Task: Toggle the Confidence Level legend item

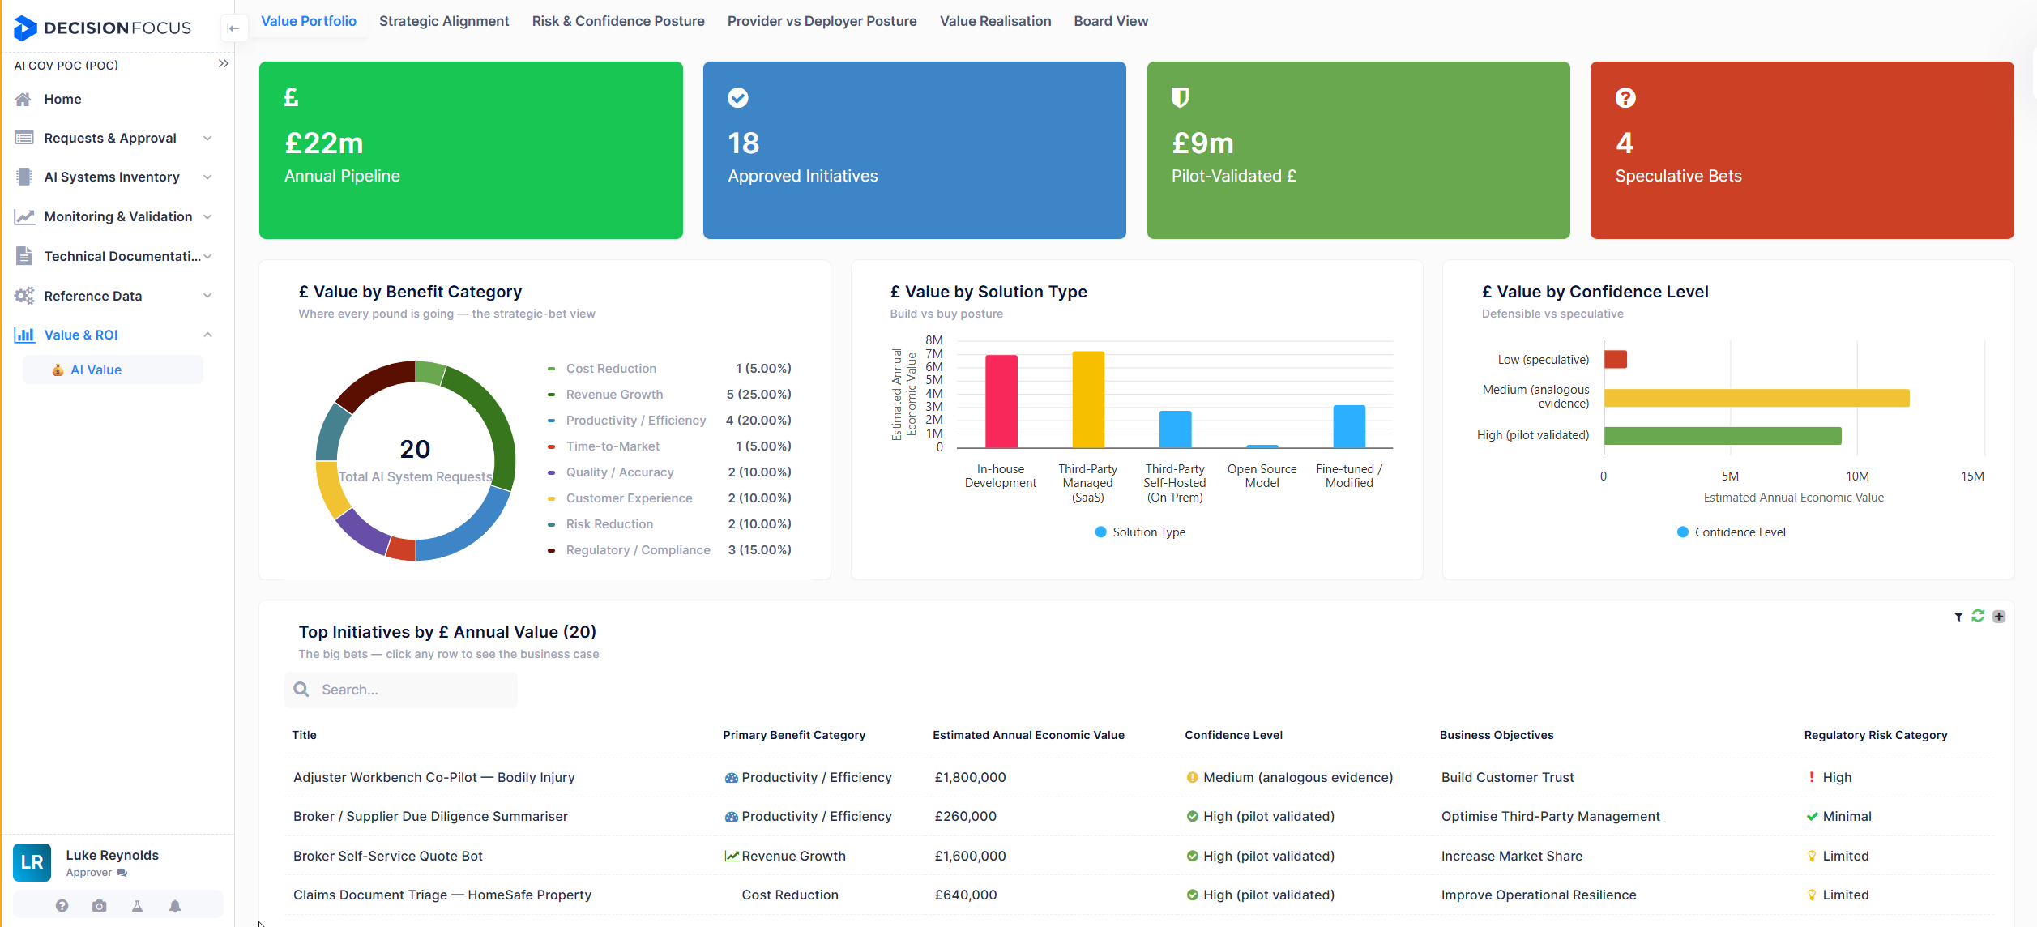Action: [1732, 532]
